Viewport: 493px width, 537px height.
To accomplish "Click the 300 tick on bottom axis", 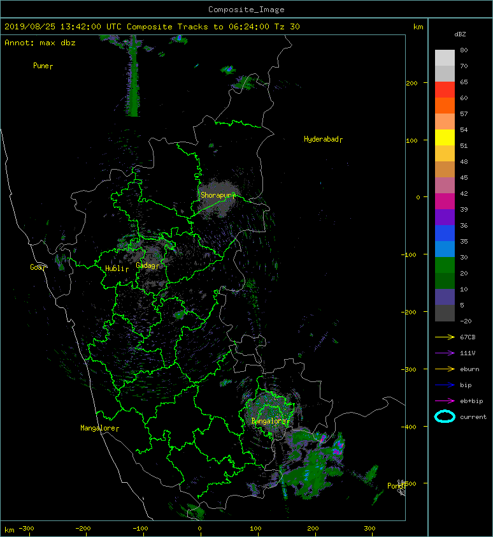I will [370, 529].
